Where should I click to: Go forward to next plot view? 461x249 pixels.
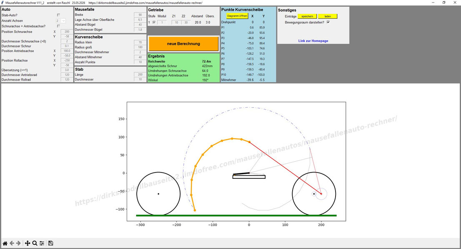click(x=18, y=243)
